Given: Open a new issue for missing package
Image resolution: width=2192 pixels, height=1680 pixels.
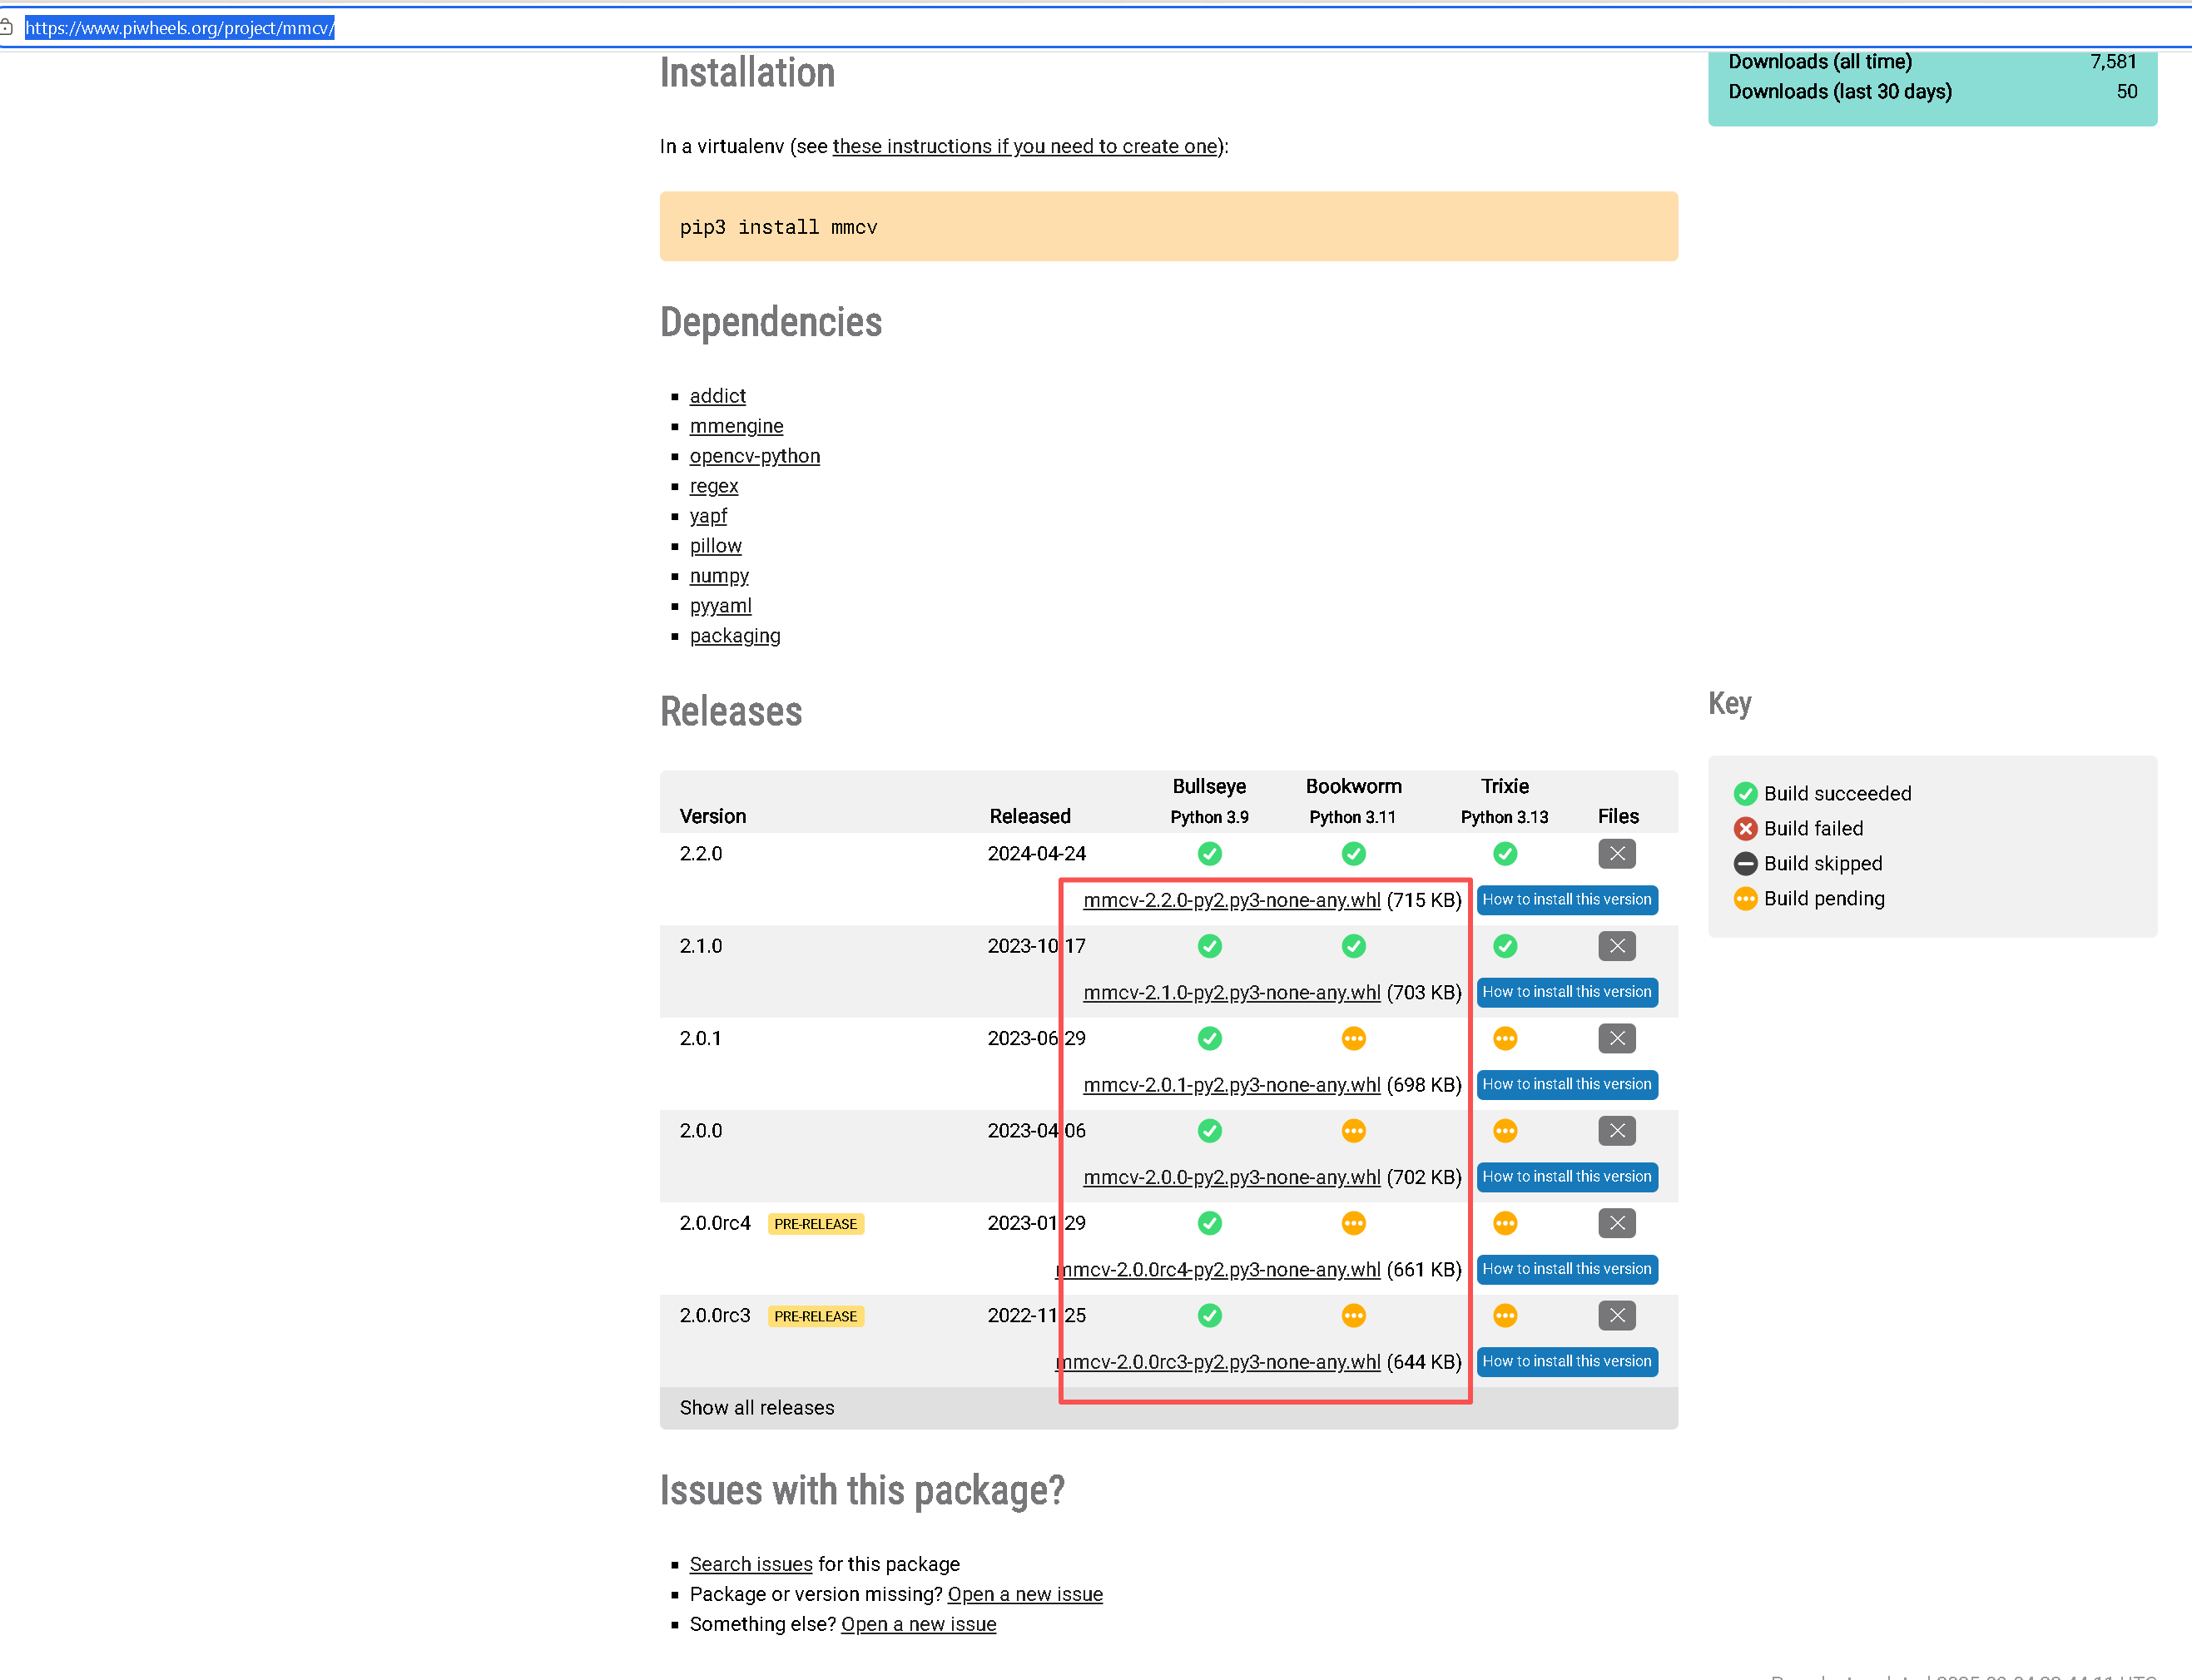Looking at the screenshot, I should (x=1024, y=1595).
